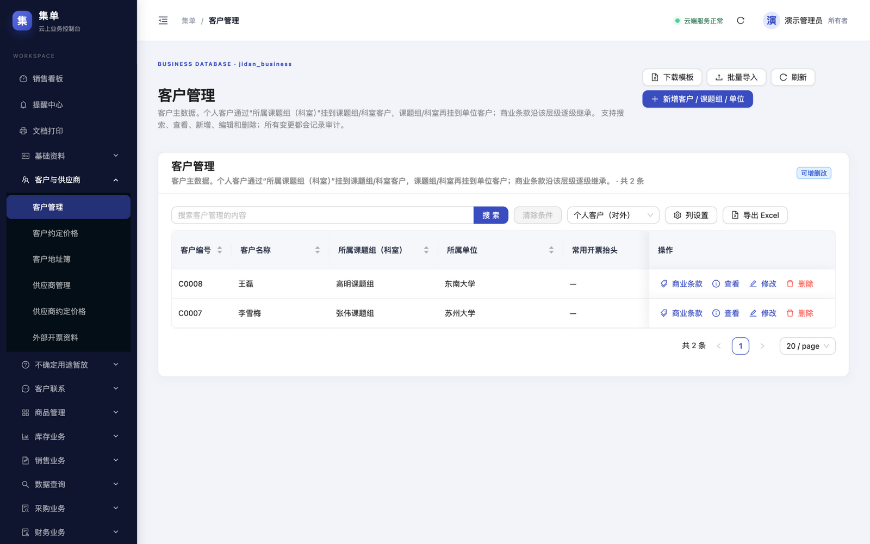This screenshot has height=544, width=870.
Task: Expand the 采购业务 menu group
Action: (69, 509)
